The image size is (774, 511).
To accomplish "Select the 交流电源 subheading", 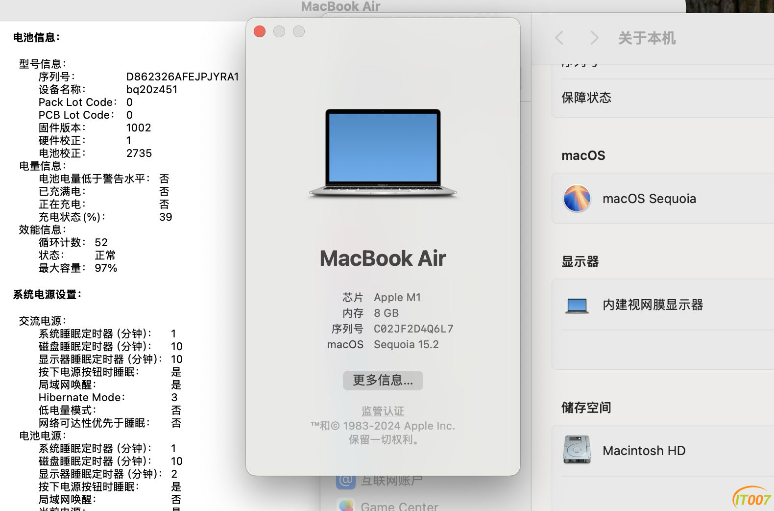I will (x=42, y=321).
